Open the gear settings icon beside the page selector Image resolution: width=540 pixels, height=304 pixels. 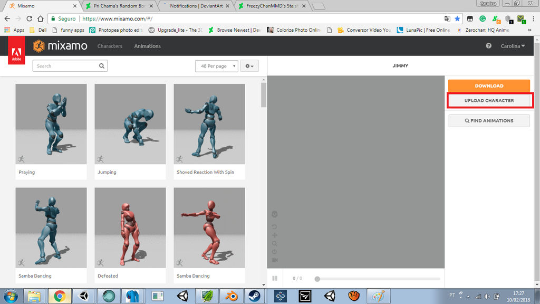(x=246, y=65)
